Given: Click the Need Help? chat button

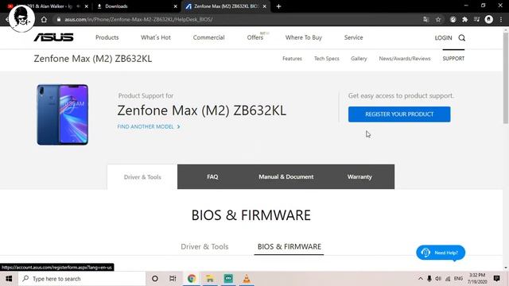Looking at the screenshot, I should tap(441, 253).
